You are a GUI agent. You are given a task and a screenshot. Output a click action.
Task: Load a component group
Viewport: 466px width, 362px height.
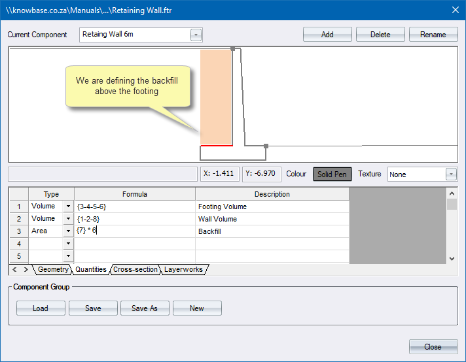click(41, 308)
